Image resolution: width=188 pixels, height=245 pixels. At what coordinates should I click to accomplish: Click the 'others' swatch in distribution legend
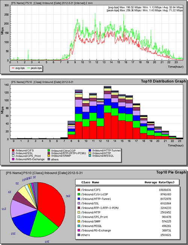point(49,159)
